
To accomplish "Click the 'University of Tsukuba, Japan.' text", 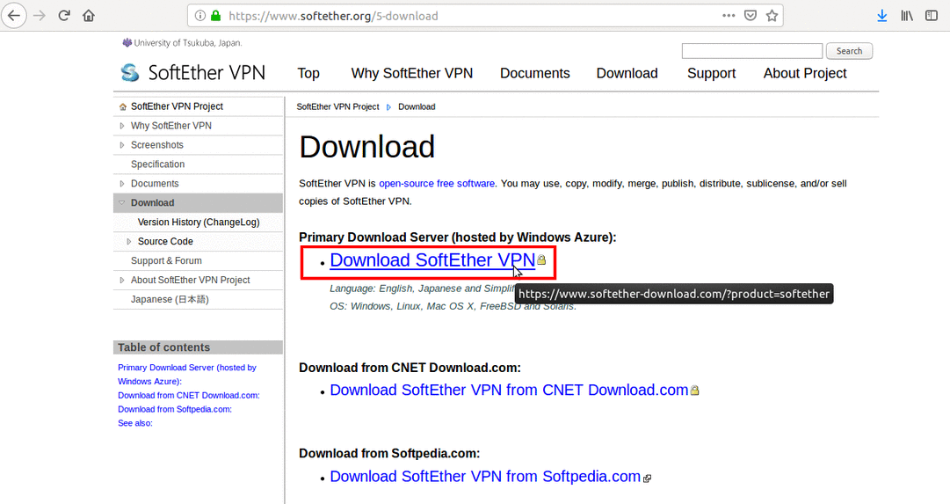I will [x=188, y=43].
